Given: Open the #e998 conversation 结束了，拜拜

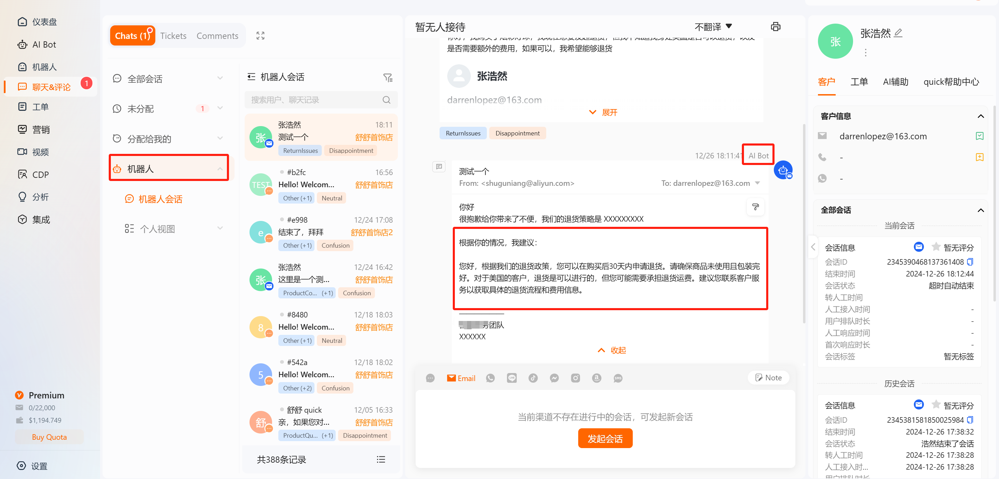Looking at the screenshot, I should click(321, 232).
